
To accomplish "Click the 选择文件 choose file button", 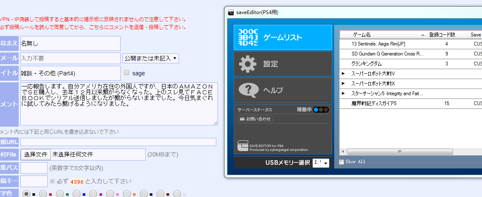I will 36,154.
